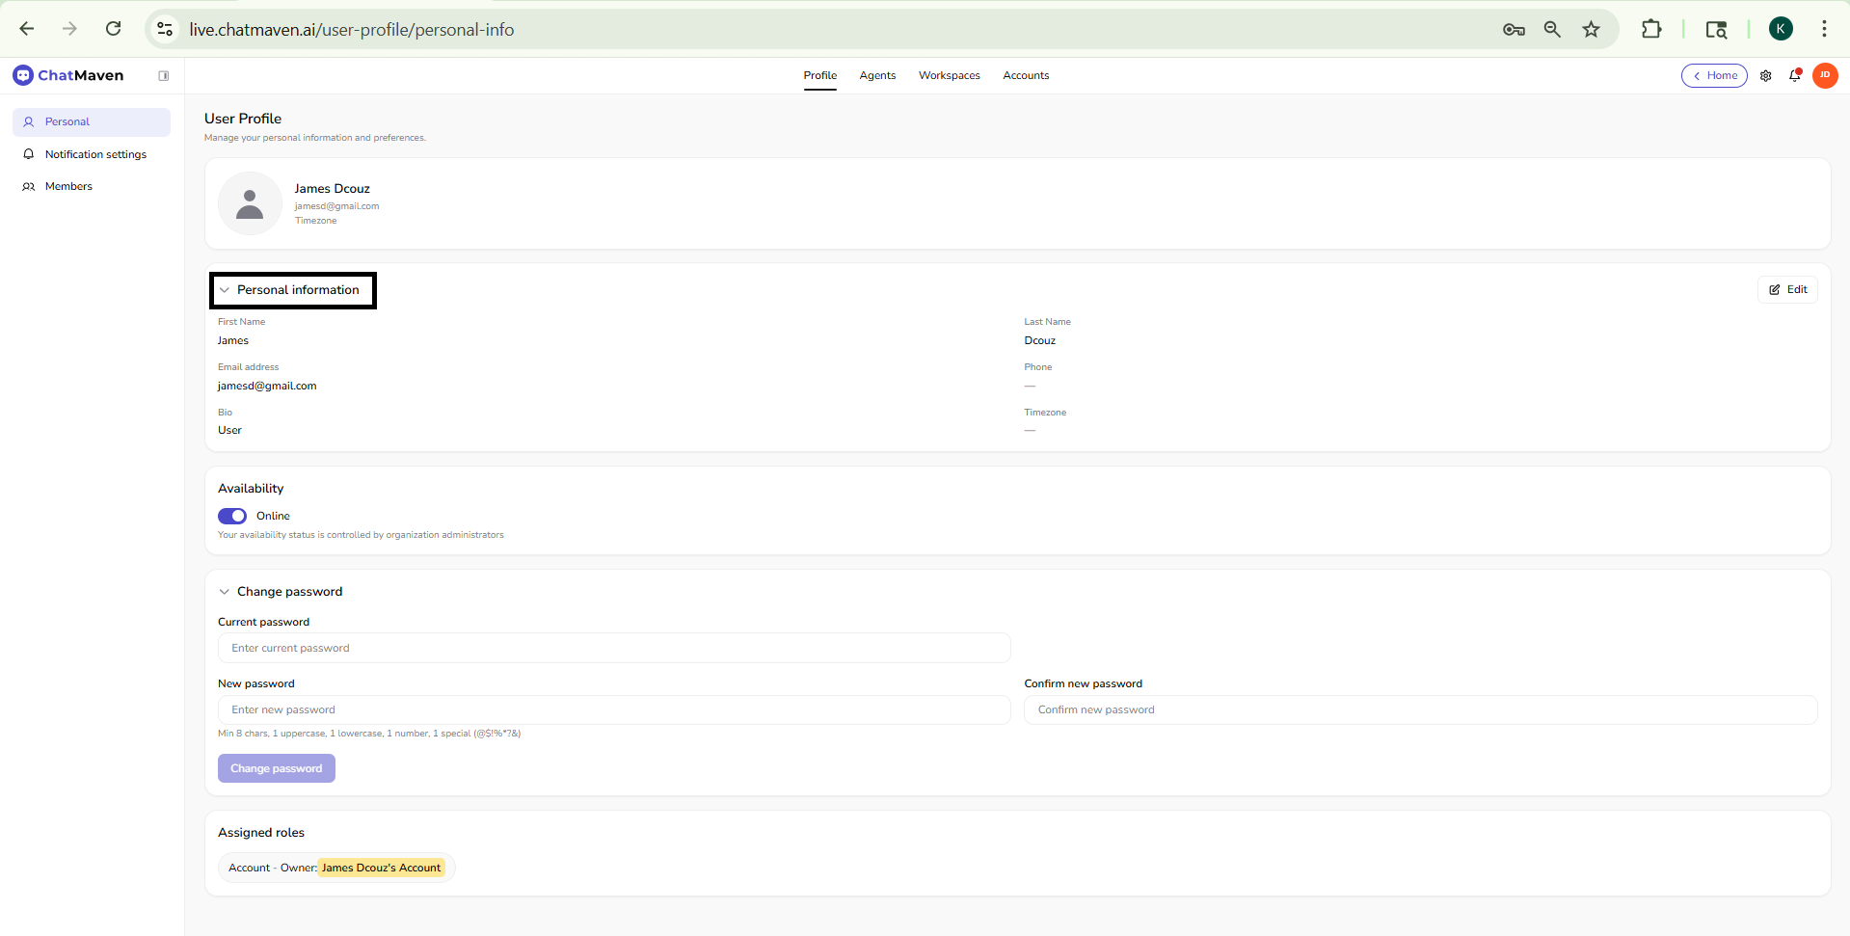The image size is (1850, 936).
Task: Click the browser bookmark star icon
Action: click(x=1591, y=29)
